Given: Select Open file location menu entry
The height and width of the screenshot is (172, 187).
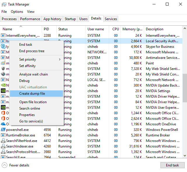Looking at the screenshot, I should [33, 102].
